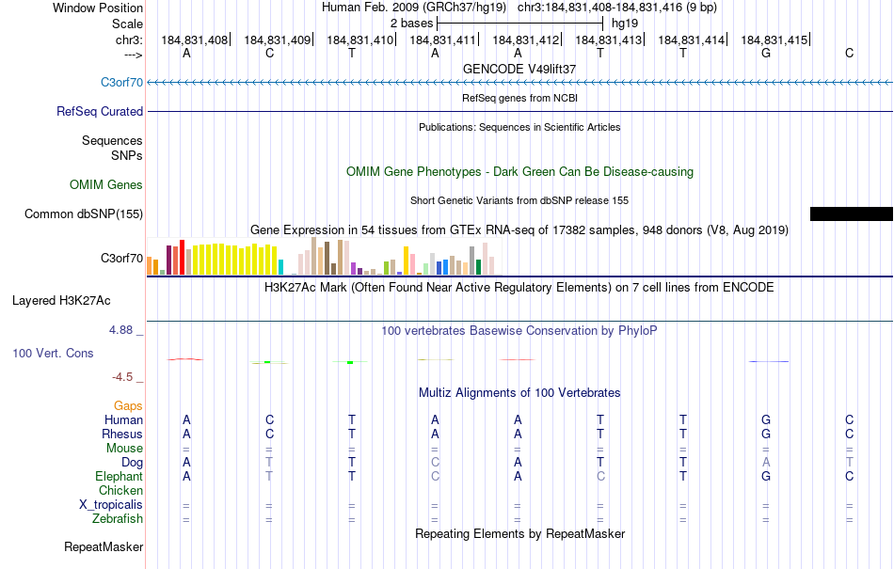
Task: Click the Rhesus species row label
Action: pos(121,434)
